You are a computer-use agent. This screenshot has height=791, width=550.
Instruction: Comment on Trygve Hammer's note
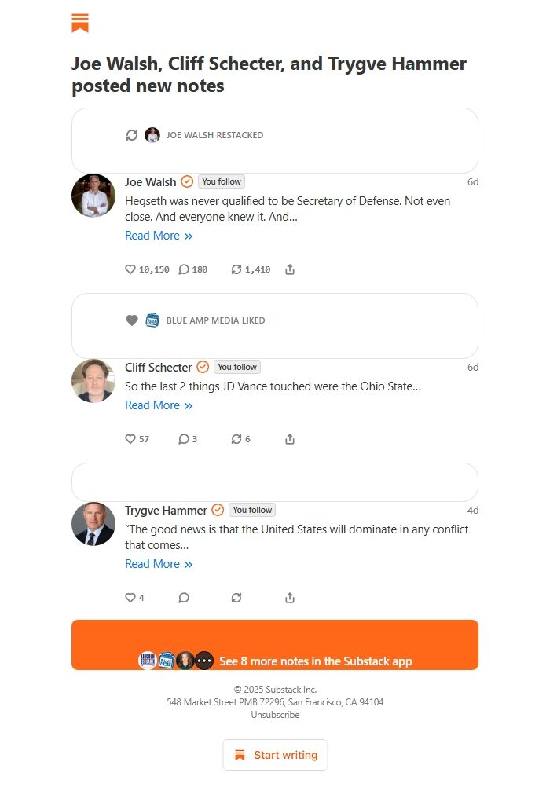click(x=184, y=598)
